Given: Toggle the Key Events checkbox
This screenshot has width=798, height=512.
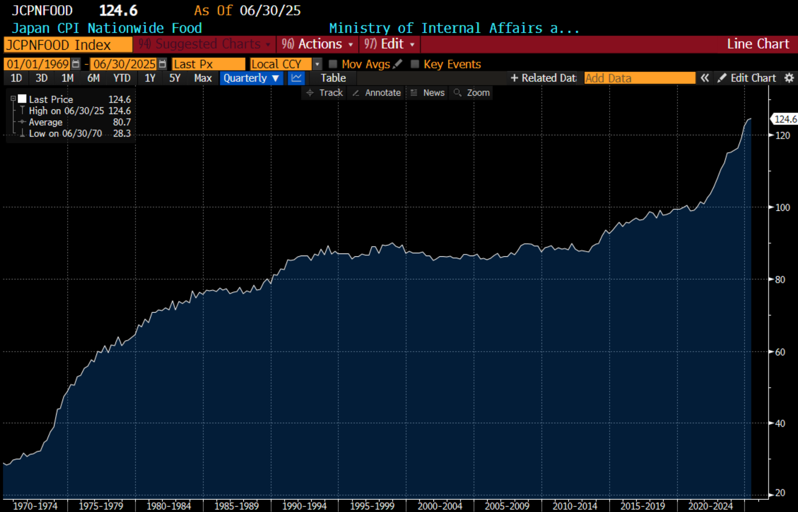Looking at the screenshot, I should point(415,64).
